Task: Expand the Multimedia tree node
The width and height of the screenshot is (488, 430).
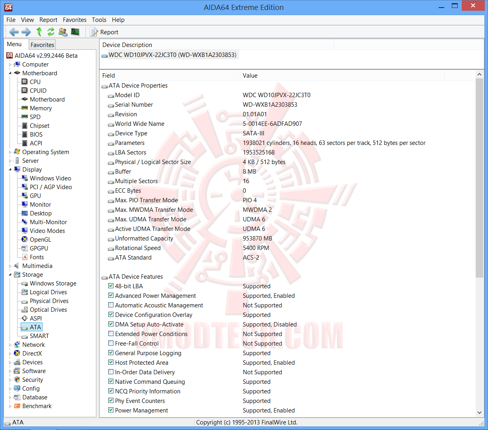Action: click(x=10, y=266)
